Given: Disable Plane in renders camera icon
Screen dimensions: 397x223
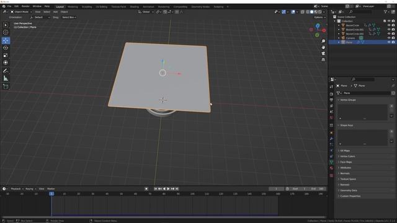Looking at the screenshot, I should point(393,42).
